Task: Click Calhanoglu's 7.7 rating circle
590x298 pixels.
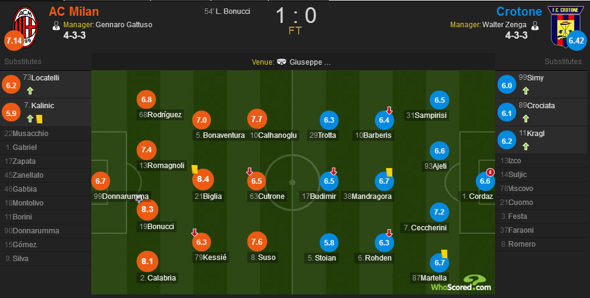Action: pos(257,119)
